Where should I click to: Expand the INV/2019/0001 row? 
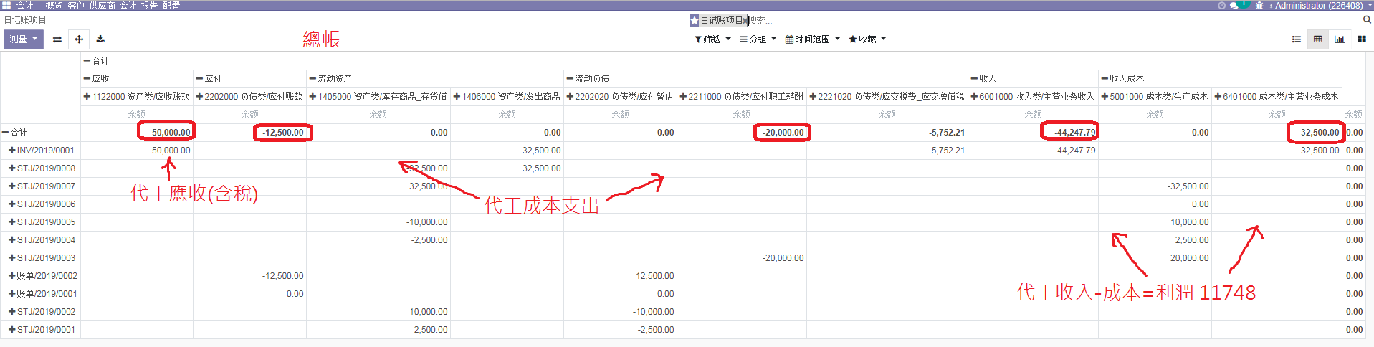(41, 151)
